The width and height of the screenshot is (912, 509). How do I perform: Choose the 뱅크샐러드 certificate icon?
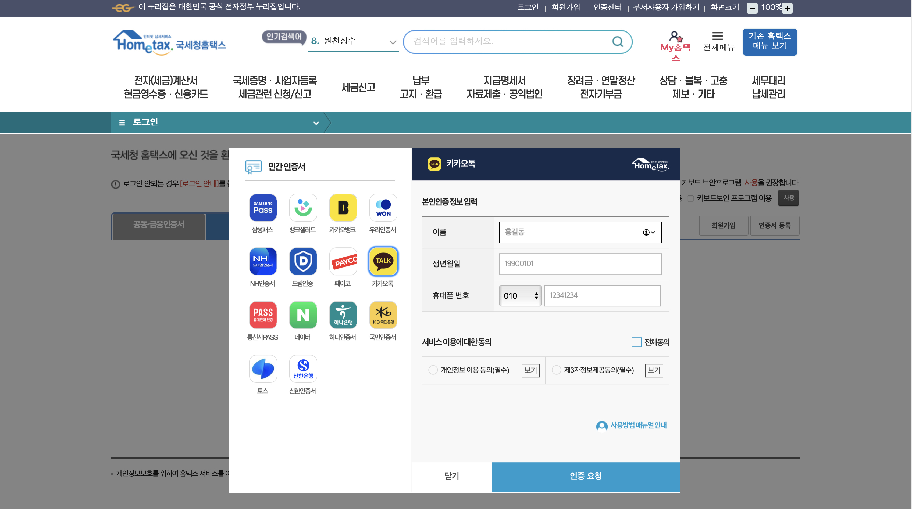[303, 207]
